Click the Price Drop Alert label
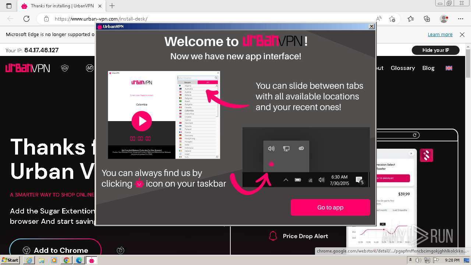 click(305, 236)
